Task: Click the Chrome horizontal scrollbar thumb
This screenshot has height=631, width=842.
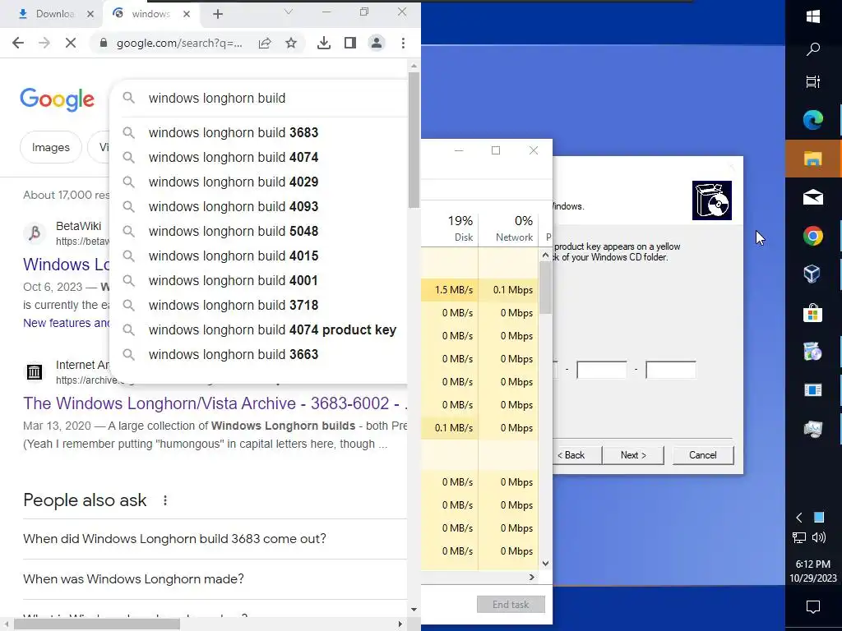Action: point(97,624)
